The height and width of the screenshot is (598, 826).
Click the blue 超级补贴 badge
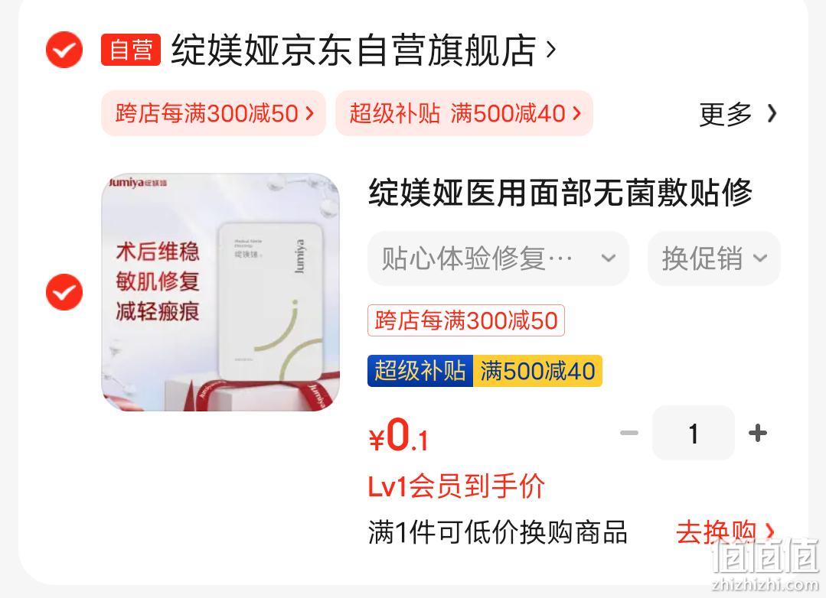pos(420,371)
